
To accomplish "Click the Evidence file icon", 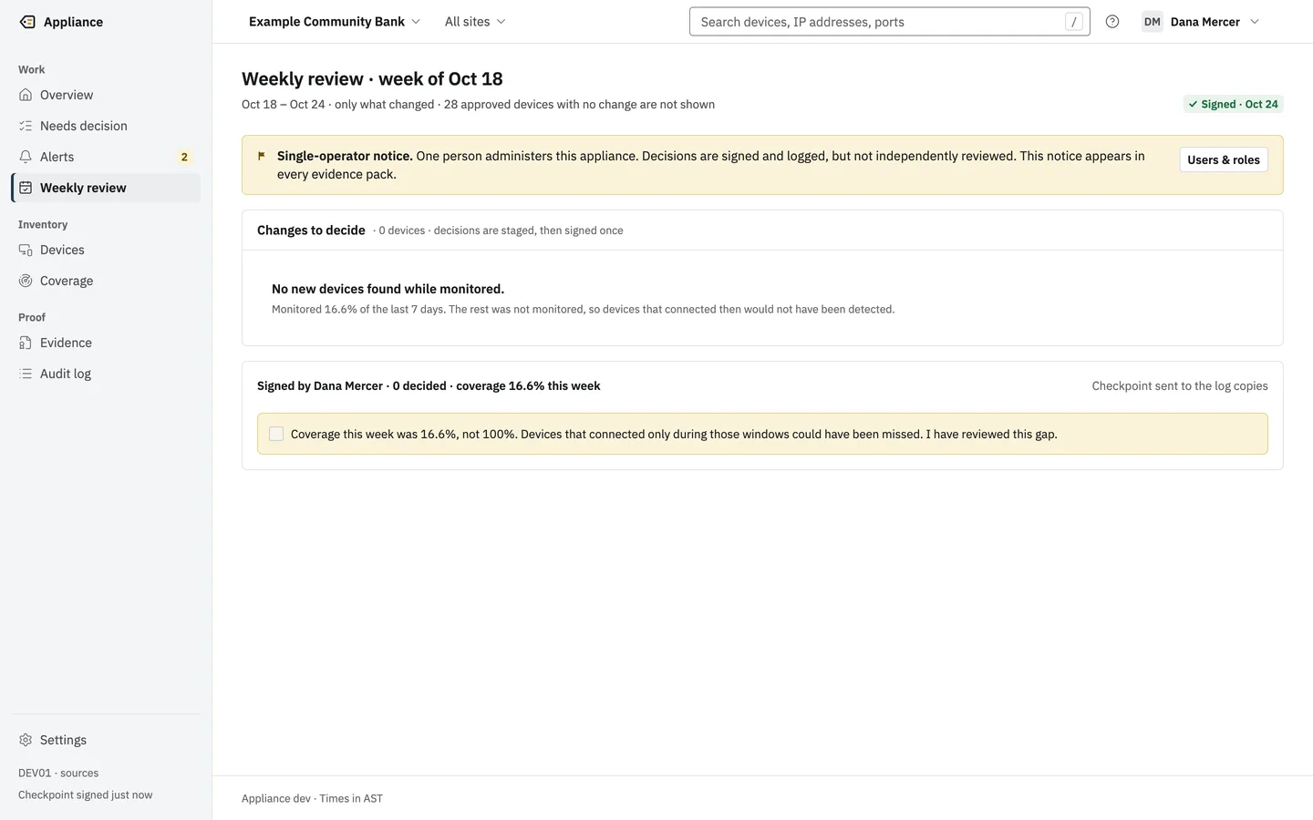I will [x=26, y=343].
